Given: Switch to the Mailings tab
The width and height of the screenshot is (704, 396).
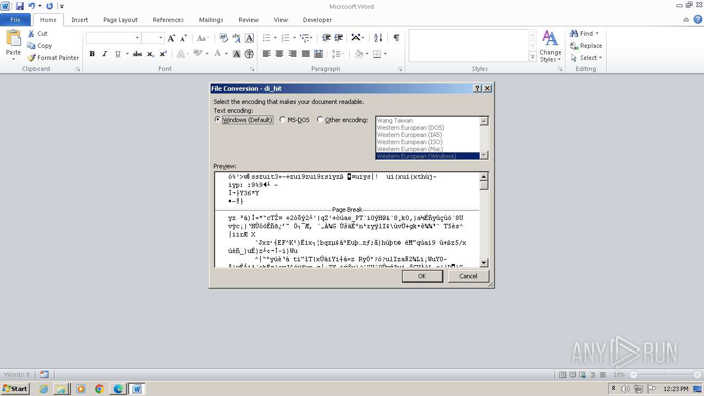Looking at the screenshot, I should (211, 20).
